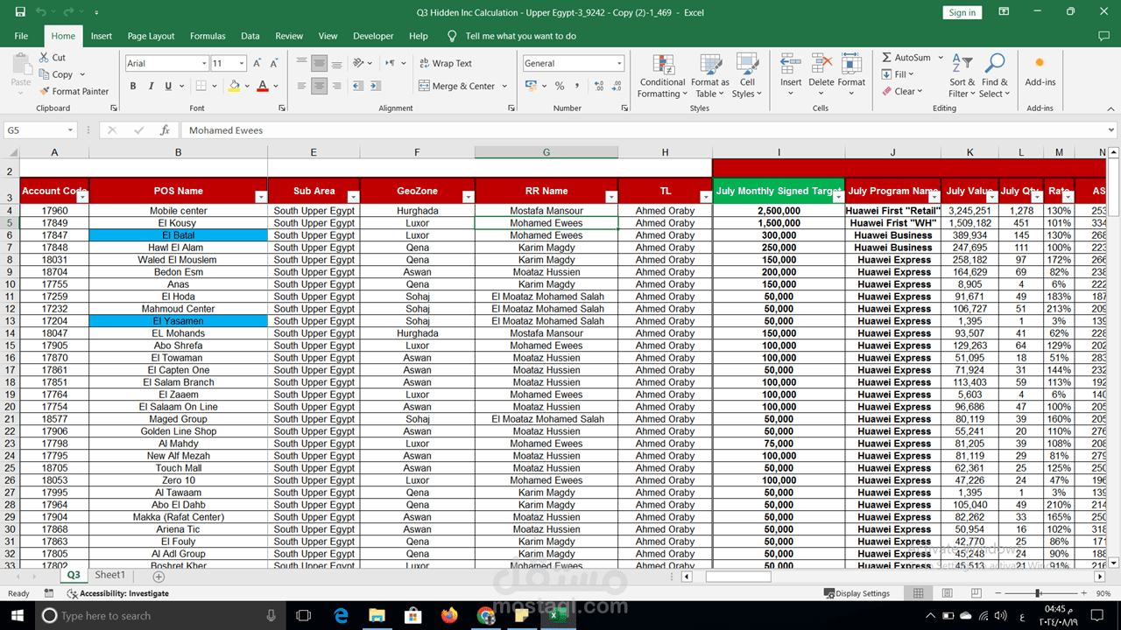Toggle Wrap Text
The image size is (1121, 630).
click(x=446, y=63)
